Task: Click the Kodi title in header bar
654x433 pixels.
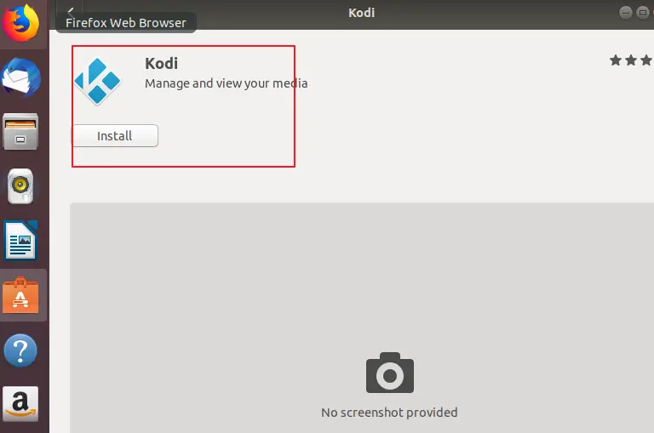Action: [362, 13]
